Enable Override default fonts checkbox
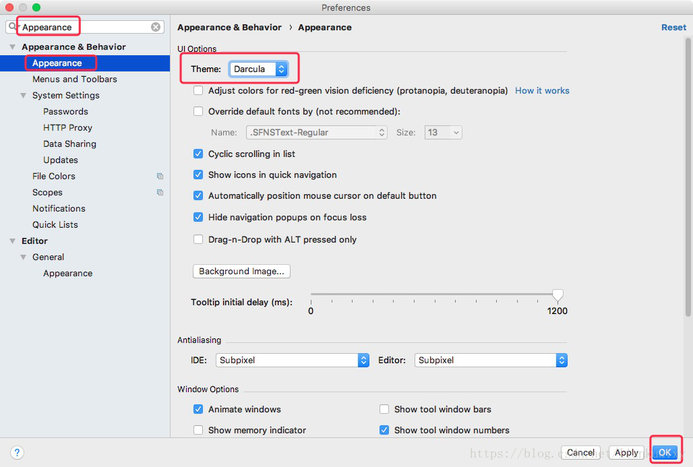The image size is (693, 467). [x=198, y=111]
